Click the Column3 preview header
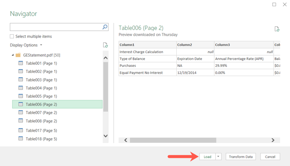This screenshot has height=166, width=290. pos(244,45)
